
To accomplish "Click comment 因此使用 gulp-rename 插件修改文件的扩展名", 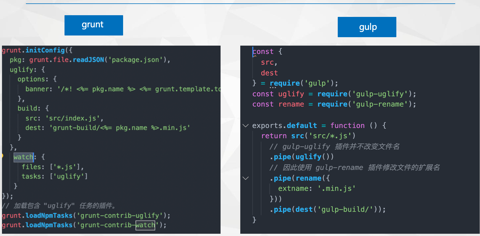I will click(354, 168).
